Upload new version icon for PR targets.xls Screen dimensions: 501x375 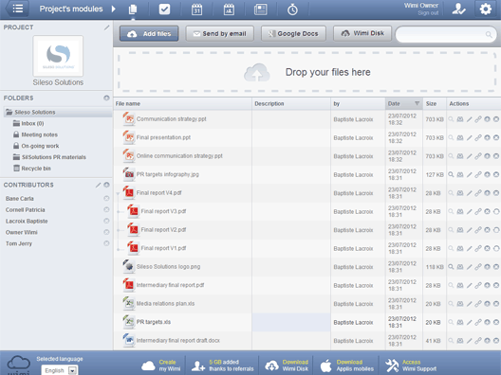(x=487, y=322)
